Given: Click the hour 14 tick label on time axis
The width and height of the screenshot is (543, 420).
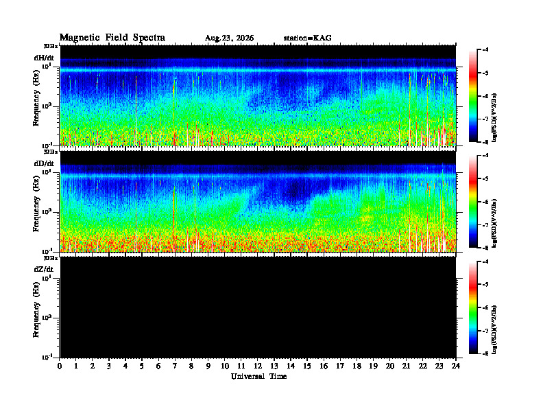Looking at the screenshot, I should click(291, 366).
